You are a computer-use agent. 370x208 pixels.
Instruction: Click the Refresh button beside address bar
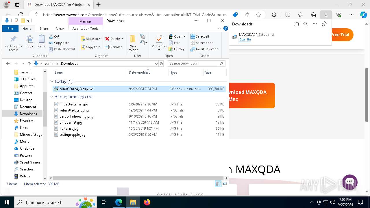(161, 64)
